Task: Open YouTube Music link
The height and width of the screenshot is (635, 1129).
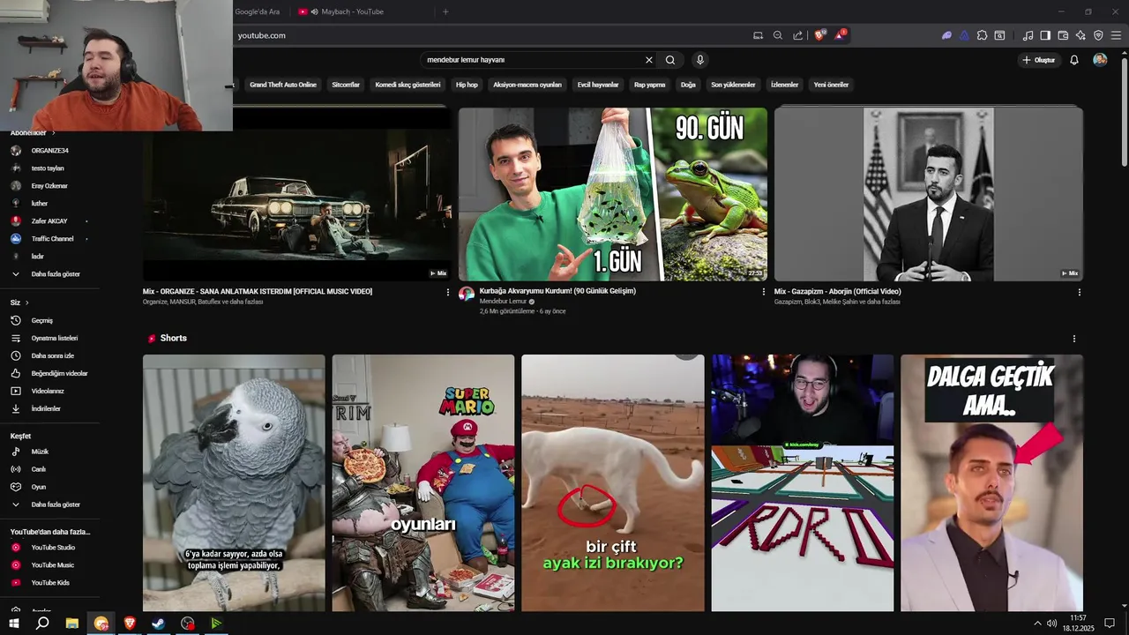Action: [x=53, y=565]
